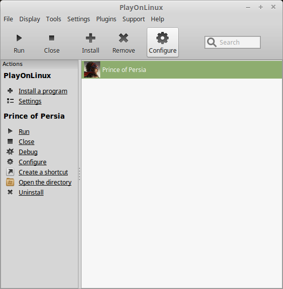Click the Install plus icon in toolbar
This screenshot has height=289, width=283.
coord(91,38)
